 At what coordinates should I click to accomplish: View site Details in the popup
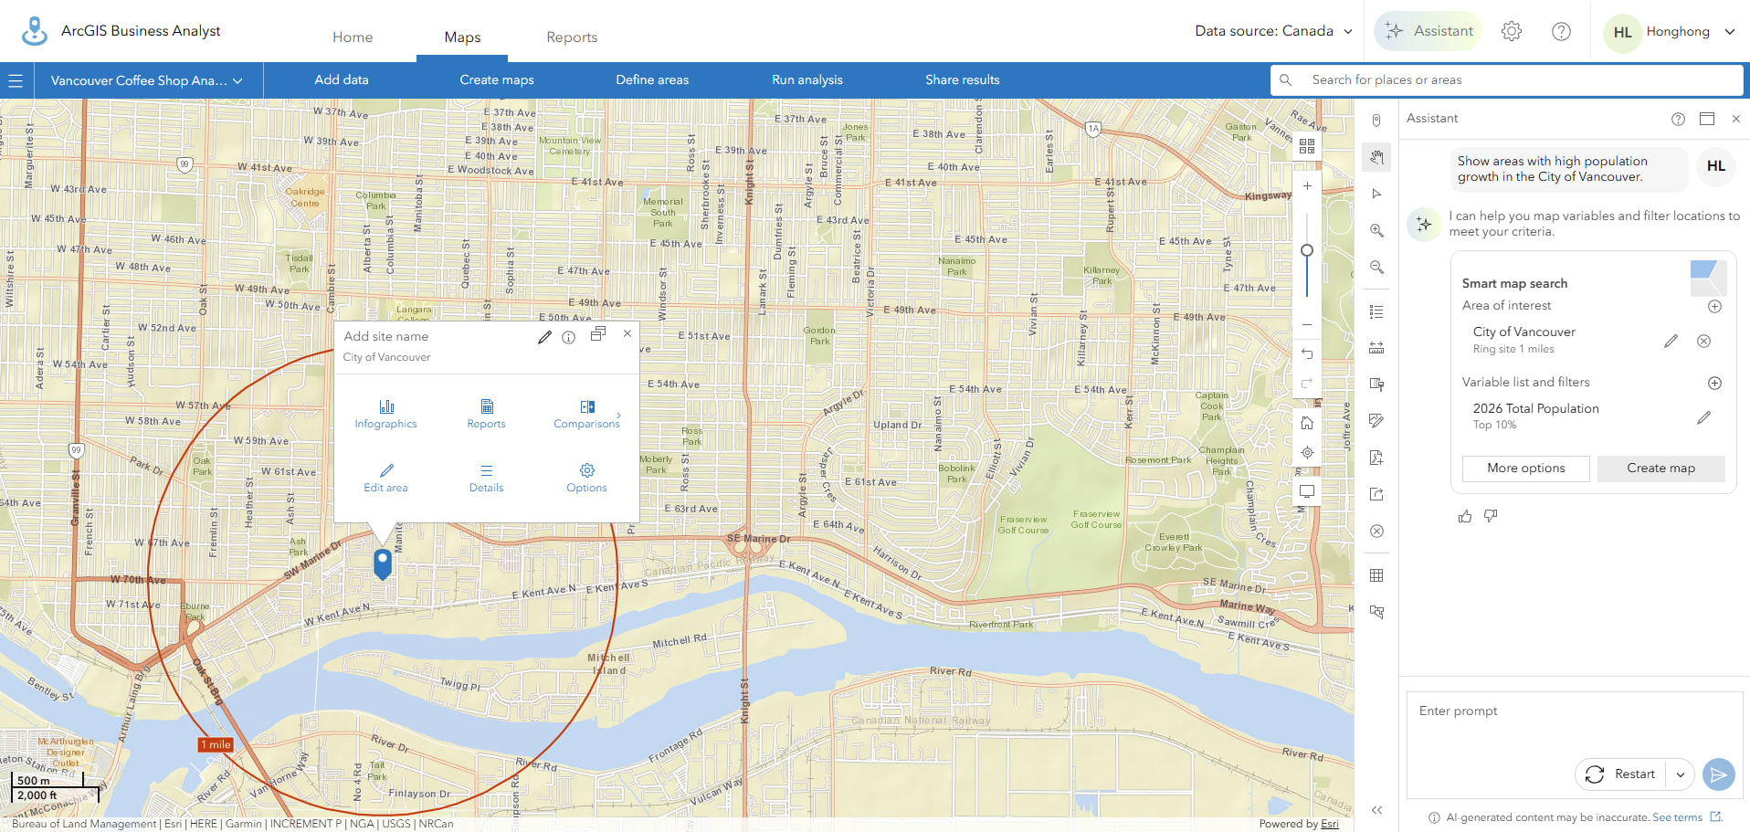486,478
